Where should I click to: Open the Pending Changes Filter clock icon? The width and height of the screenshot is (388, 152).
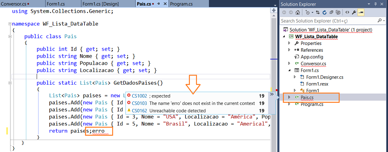click(x=308, y=12)
